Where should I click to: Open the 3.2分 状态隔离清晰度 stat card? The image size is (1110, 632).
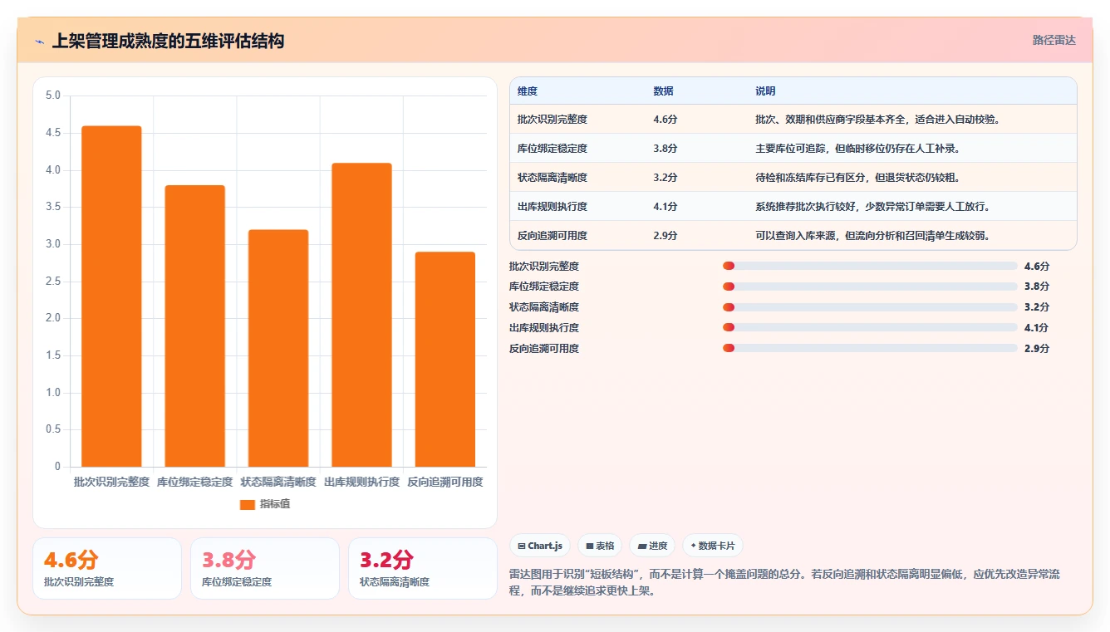point(423,568)
